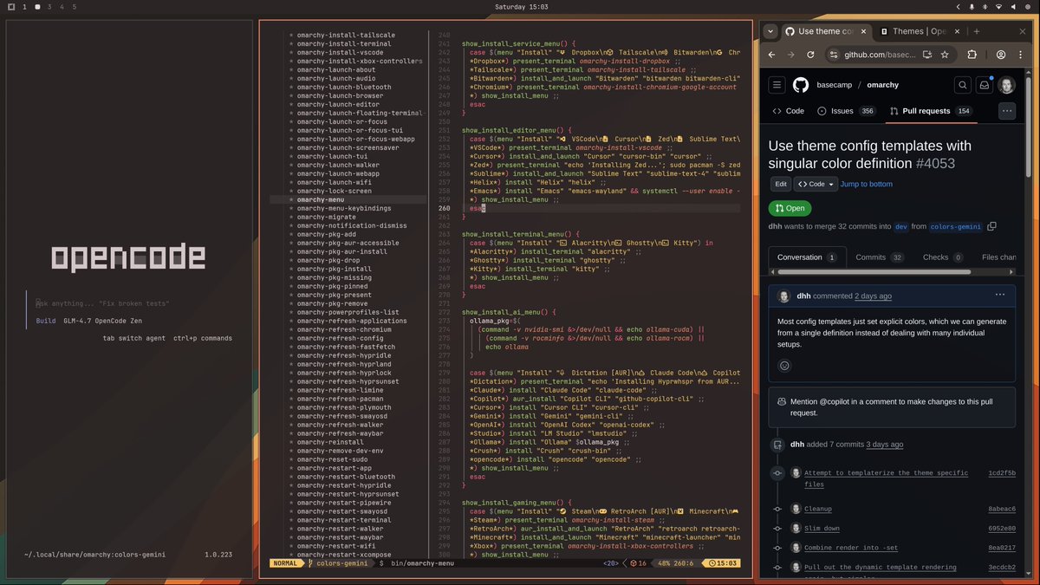Viewport: 1040px width, 585px height.
Task: Go forward in Chrome
Action: 790,54
